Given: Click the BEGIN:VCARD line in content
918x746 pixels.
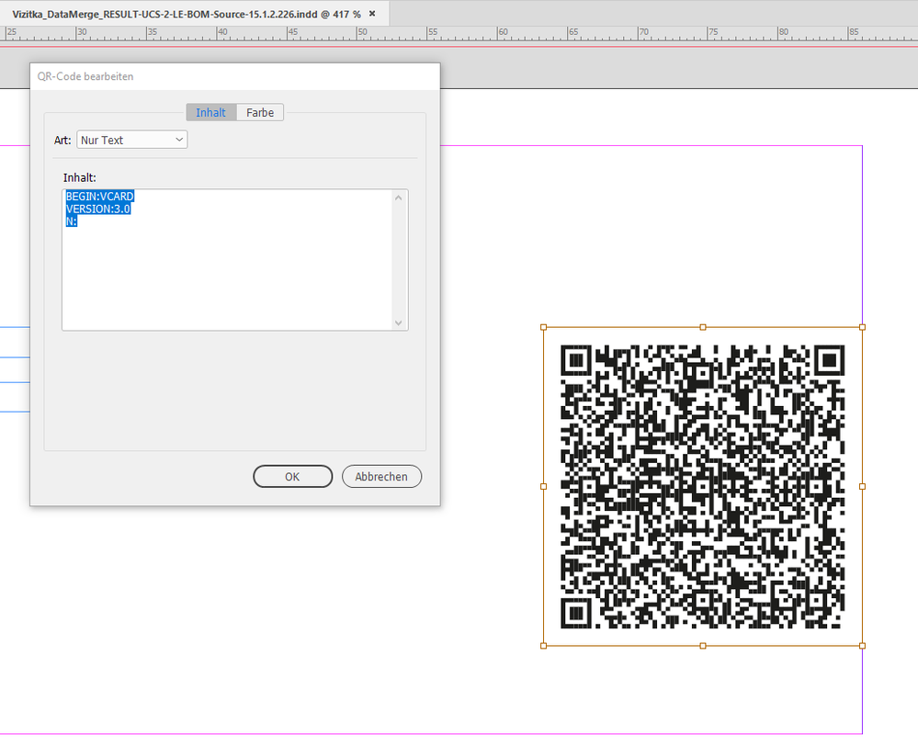Looking at the screenshot, I should point(100,197).
